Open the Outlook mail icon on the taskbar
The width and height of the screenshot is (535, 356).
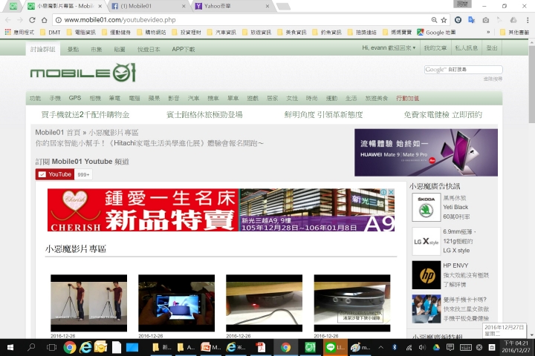point(100,348)
